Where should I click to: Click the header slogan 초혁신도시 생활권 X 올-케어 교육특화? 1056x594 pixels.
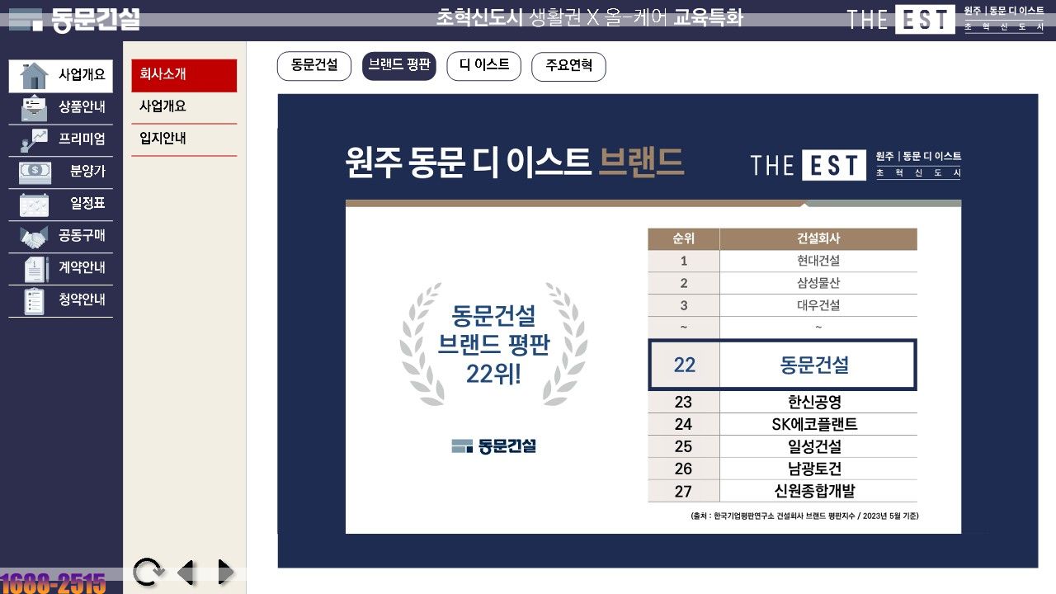pos(589,18)
